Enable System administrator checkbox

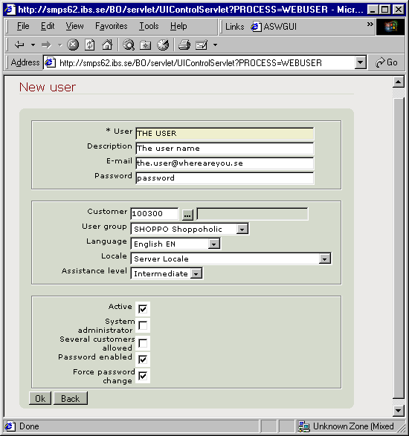click(143, 325)
